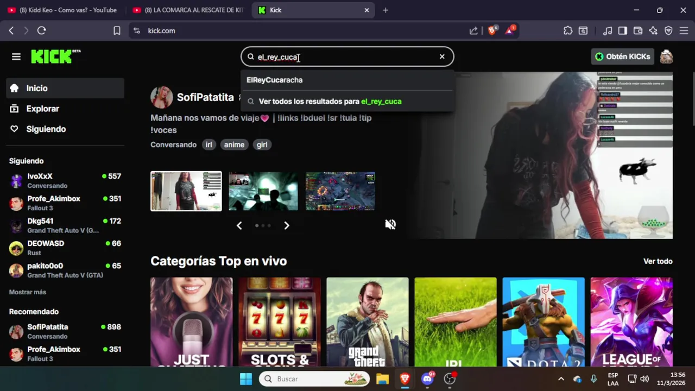Go to the previous carousel slide arrow

coord(239,225)
